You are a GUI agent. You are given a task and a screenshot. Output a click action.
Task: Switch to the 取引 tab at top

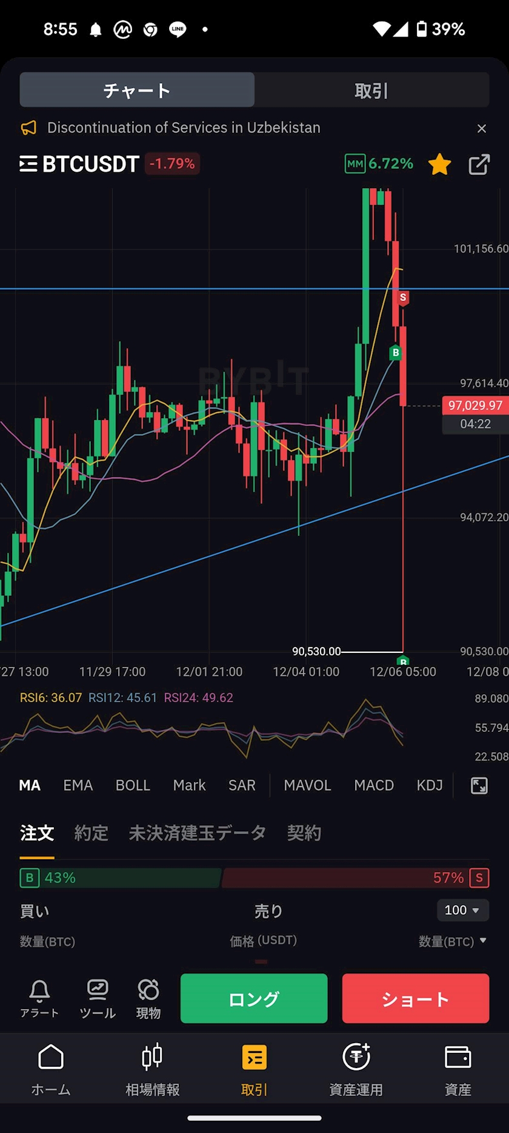(371, 90)
